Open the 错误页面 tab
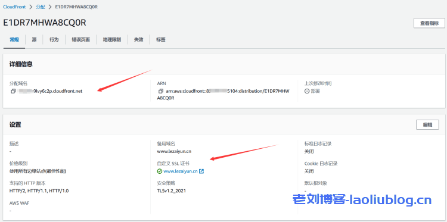 coord(80,40)
